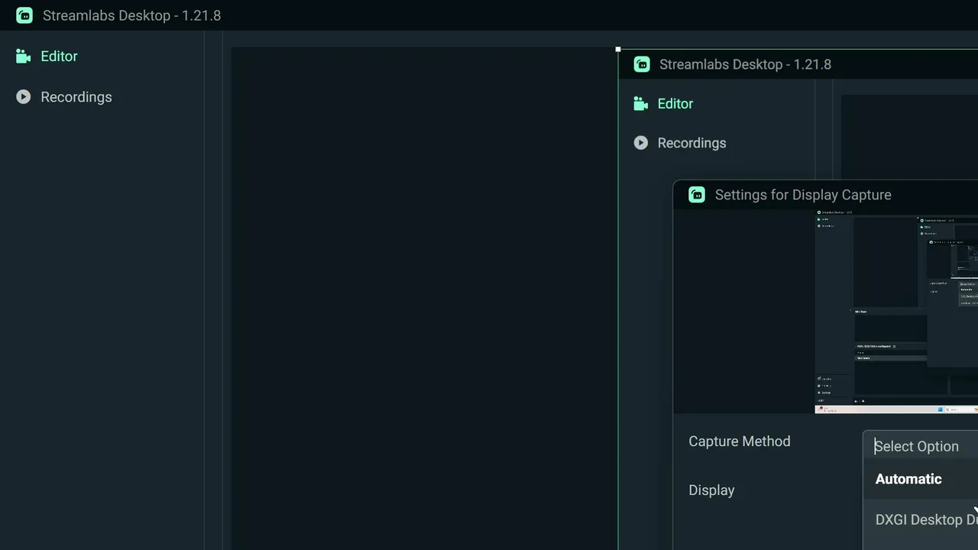Viewport: 978px width, 550px height.
Task: Choose 'Automatic' from the Capture Method list
Action: [x=921, y=479]
